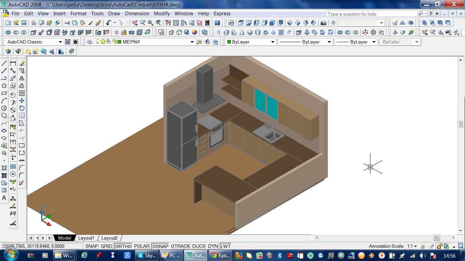Click the Save icon in toolbar
This screenshot has width=465, height=261.
[x=24, y=23]
